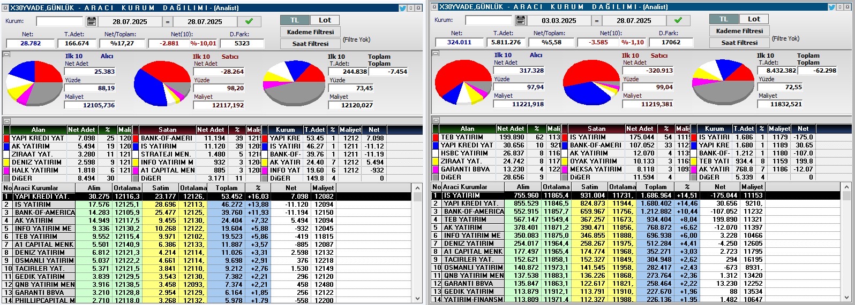This screenshot has height=305, width=855.
Task: Click red swatch beside TEB YATIRIM in right Alan list
Action: click(x=436, y=137)
